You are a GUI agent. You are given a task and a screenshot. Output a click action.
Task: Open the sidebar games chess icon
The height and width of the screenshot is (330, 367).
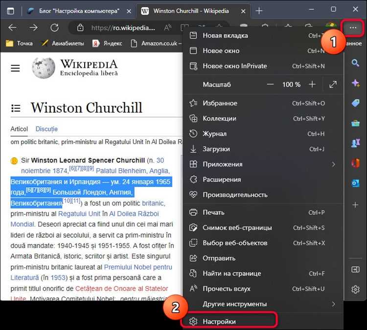coord(355,143)
